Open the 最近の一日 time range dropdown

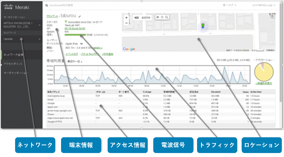click(75, 62)
